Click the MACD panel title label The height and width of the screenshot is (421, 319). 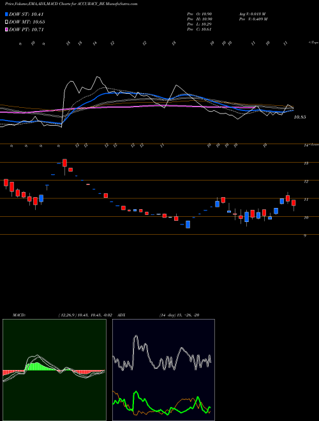click(x=19, y=315)
